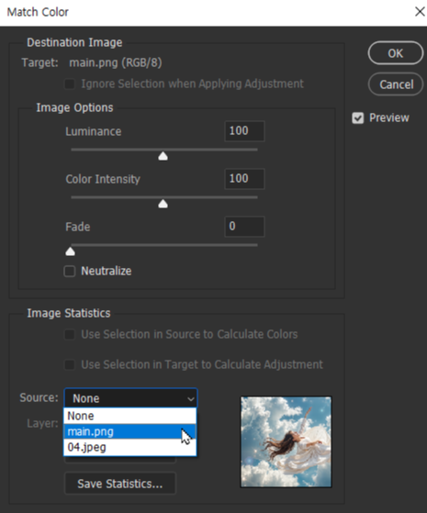Image resolution: width=427 pixels, height=513 pixels.
Task: Choose None in the Source list
Action: point(130,416)
